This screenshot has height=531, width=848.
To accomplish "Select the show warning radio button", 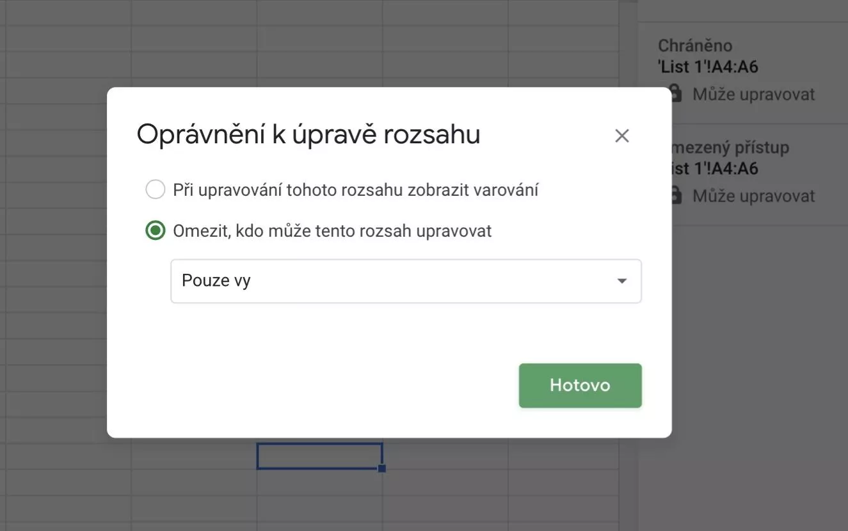I will [x=156, y=190].
